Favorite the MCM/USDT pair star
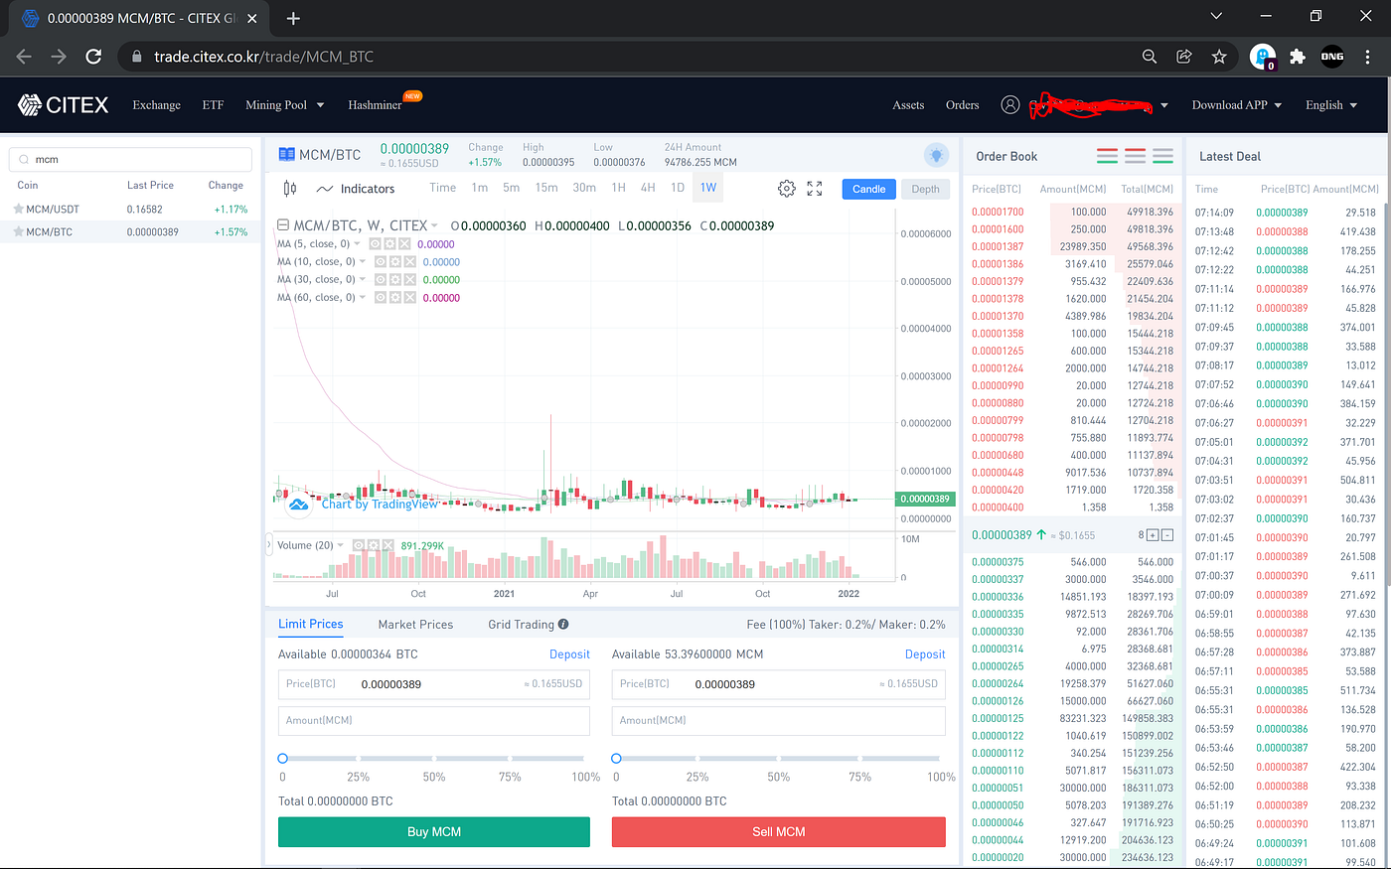Viewport: 1391px width, 869px height. point(18,210)
